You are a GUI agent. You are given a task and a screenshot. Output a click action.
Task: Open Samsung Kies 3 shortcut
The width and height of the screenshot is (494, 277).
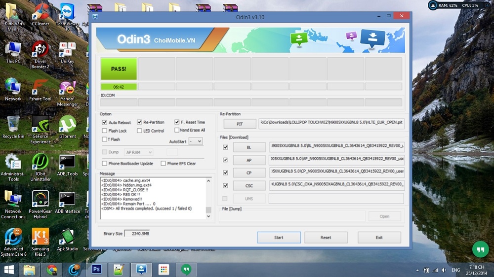pos(41,242)
